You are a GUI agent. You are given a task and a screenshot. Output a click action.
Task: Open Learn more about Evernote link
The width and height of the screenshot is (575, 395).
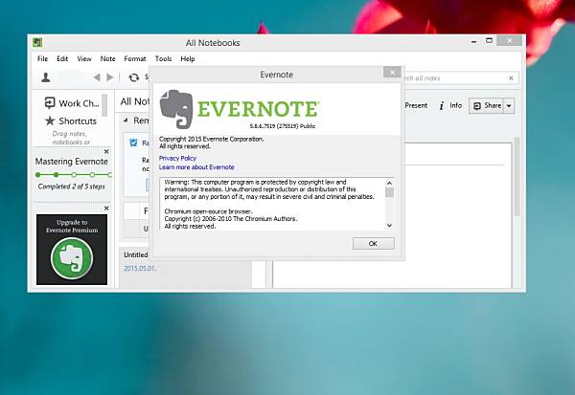[196, 167]
